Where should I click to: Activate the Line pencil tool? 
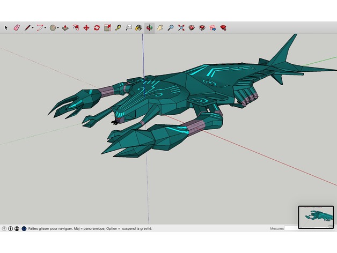click(x=26, y=27)
